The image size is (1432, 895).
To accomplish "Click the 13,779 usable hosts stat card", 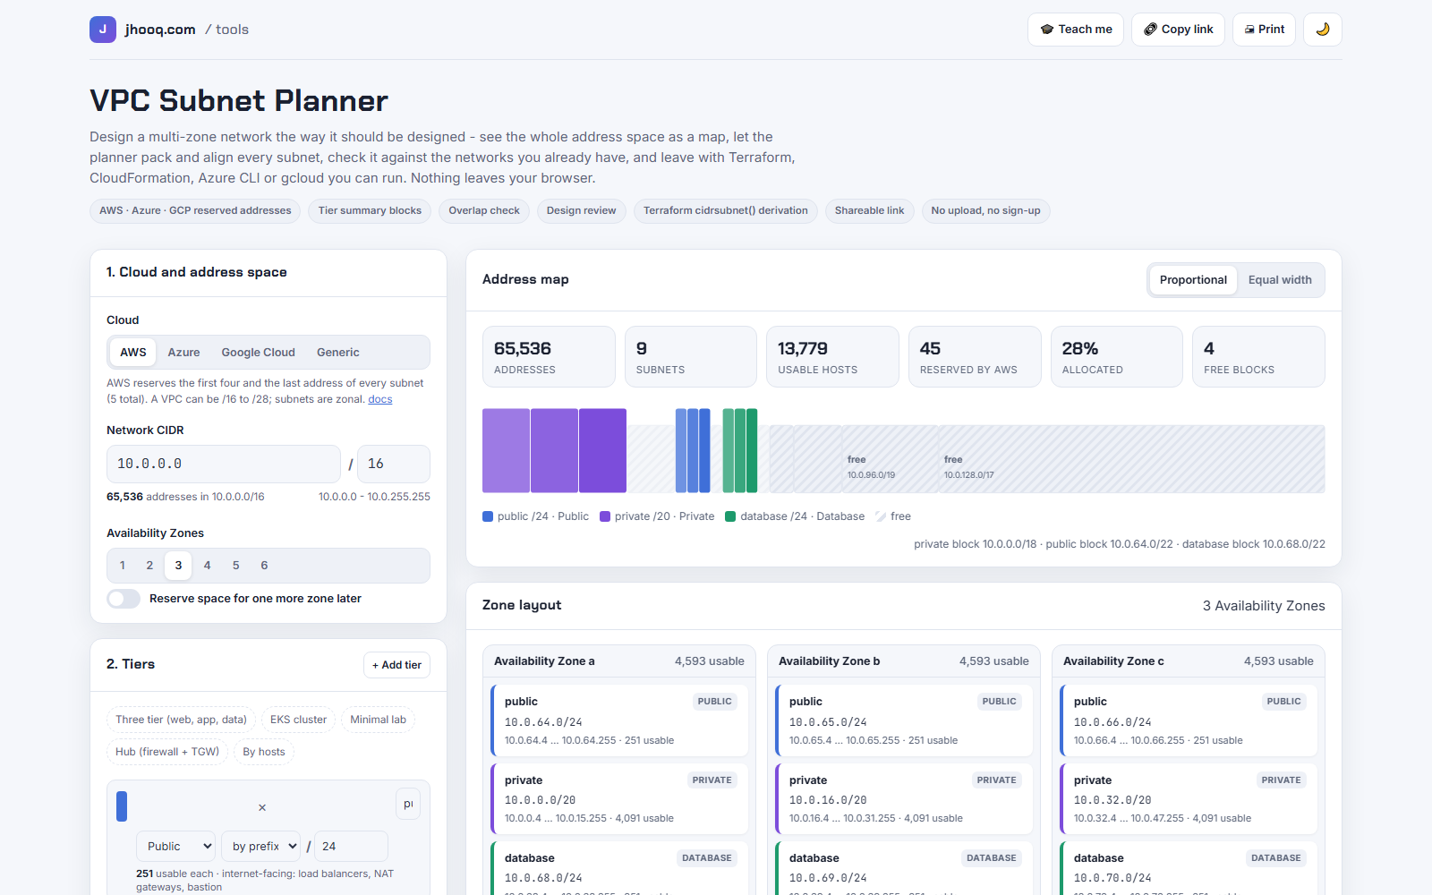I will (x=832, y=357).
